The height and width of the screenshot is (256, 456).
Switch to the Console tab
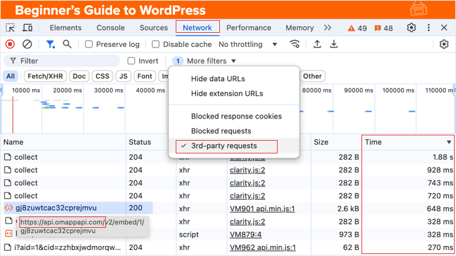(111, 28)
